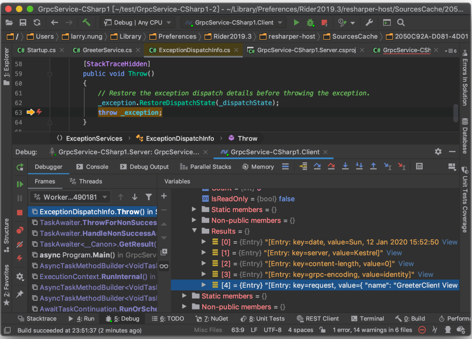Select the TaskAwaiter.ThrowForNonSuccess stack frame
472x339 pixels.
[x=93, y=222]
